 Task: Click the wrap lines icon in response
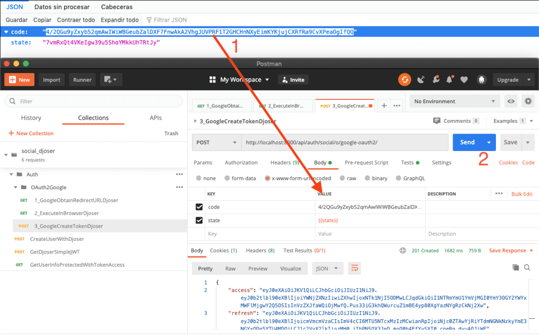tap(355, 268)
